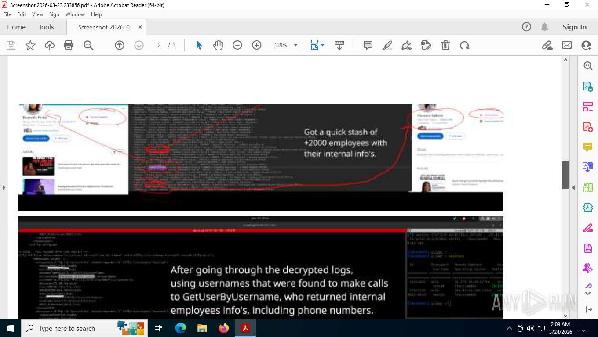The image size is (598, 337).
Task: Zoom in with the plus icon
Action: [x=257, y=45]
